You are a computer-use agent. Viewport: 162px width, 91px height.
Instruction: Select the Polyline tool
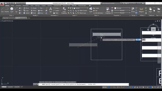pos(7,10)
